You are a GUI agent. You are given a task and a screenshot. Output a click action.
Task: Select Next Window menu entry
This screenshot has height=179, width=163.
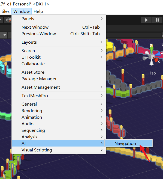coord(59,27)
